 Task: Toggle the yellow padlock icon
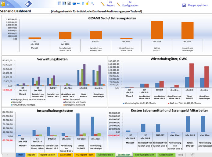[x=88, y=3]
